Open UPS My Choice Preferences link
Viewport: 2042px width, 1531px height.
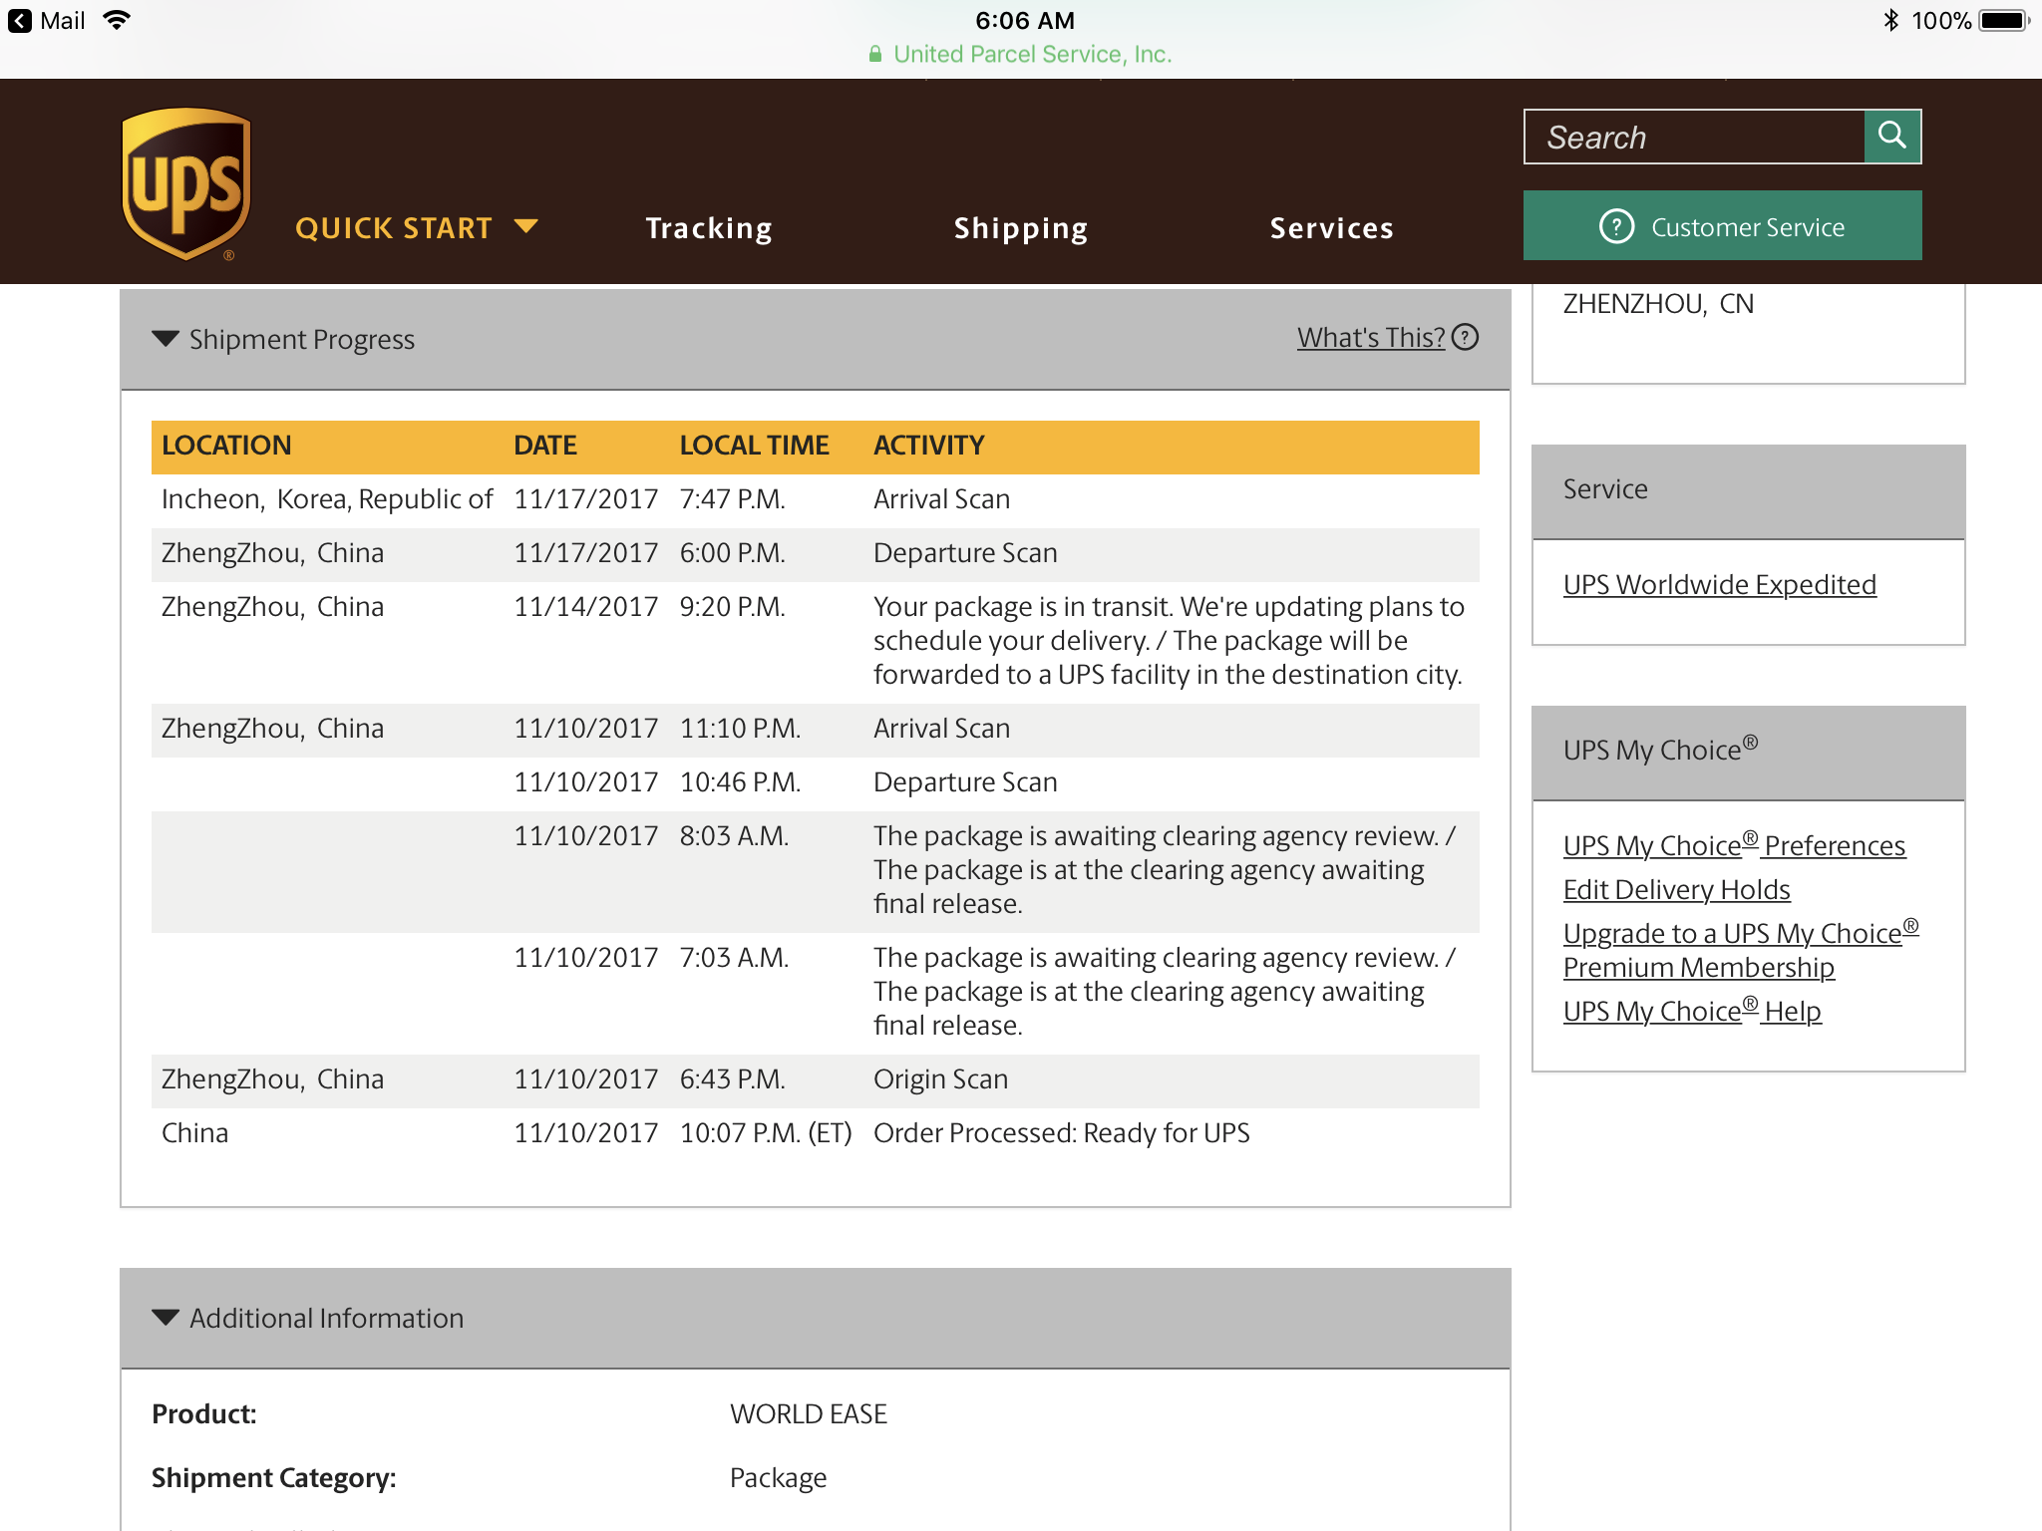click(x=1734, y=844)
